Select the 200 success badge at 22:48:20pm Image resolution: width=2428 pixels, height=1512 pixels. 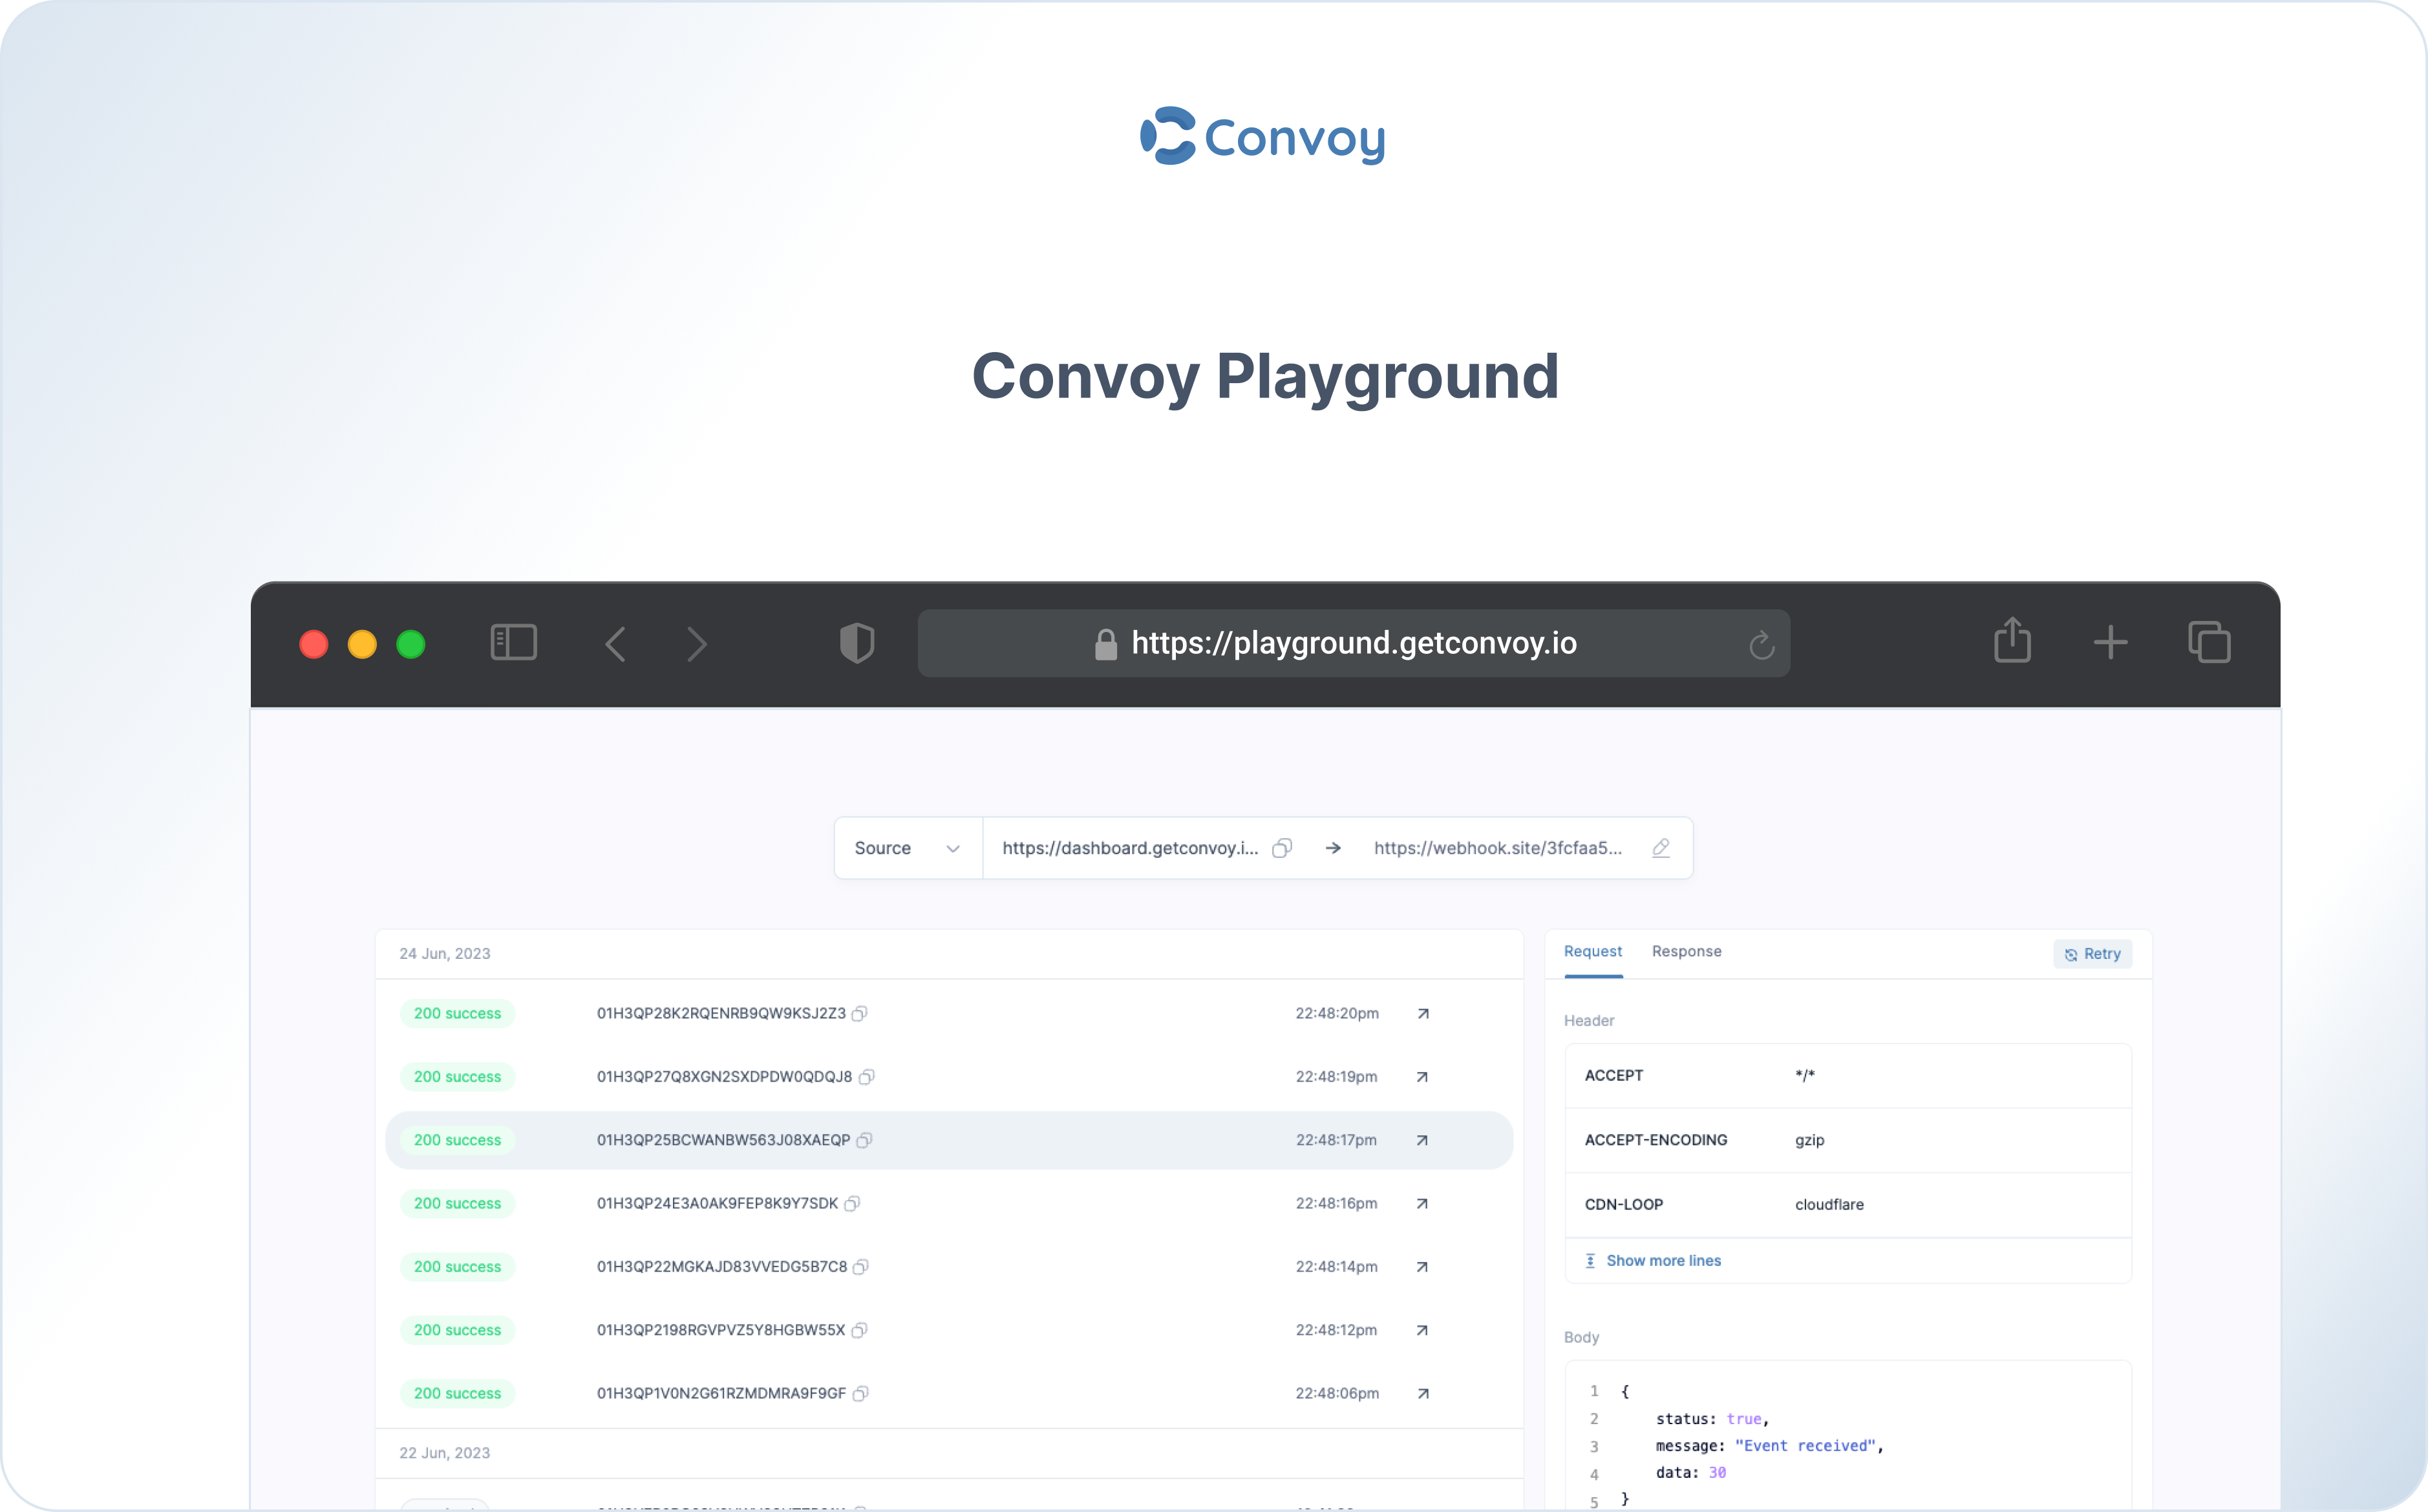point(457,1014)
